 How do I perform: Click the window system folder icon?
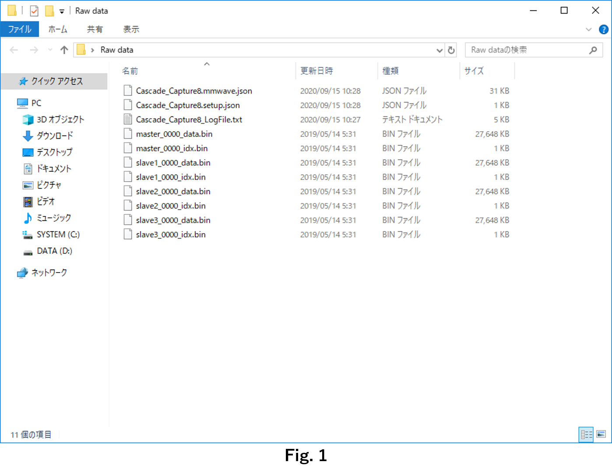pyautogui.click(x=12, y=10)
